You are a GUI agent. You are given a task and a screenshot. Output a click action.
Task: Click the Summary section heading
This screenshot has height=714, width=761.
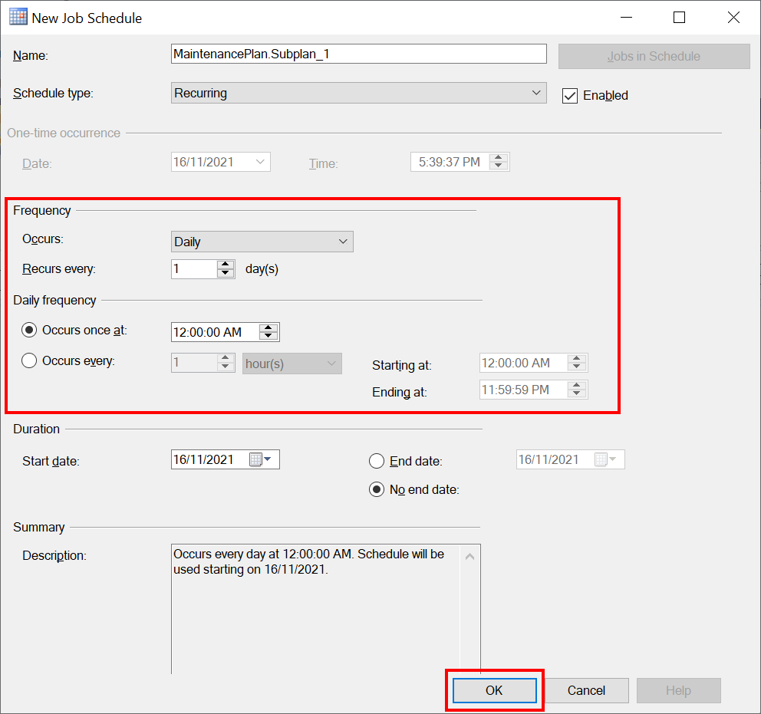pos(39,527)
